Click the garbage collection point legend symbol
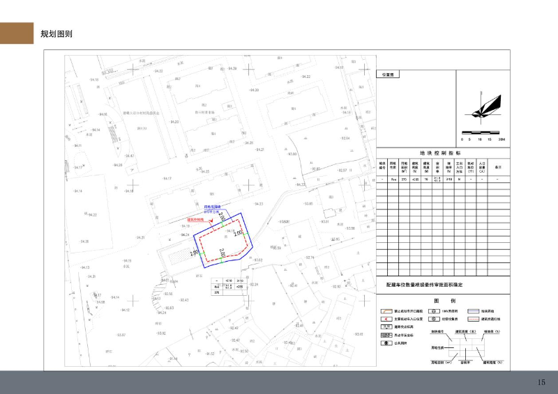 433,319
